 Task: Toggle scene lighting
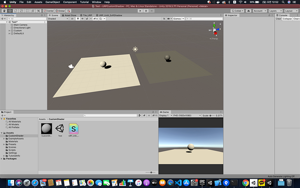78,18
